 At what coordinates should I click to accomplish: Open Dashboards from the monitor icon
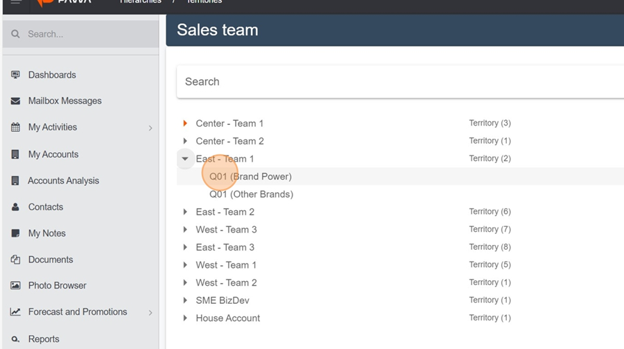pos(15,75)
